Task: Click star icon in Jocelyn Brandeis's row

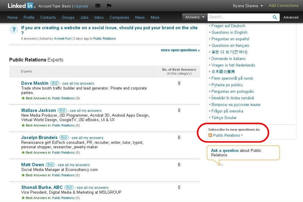Action: coord(23,152)
